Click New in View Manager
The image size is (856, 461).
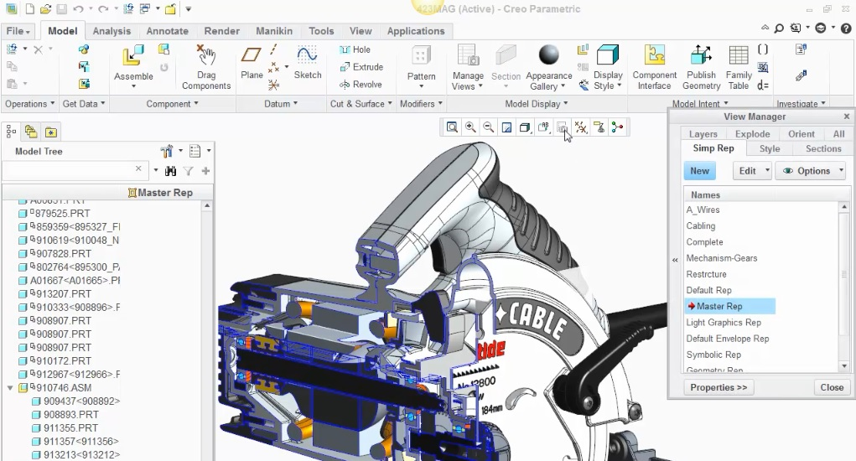pos(699,171)
